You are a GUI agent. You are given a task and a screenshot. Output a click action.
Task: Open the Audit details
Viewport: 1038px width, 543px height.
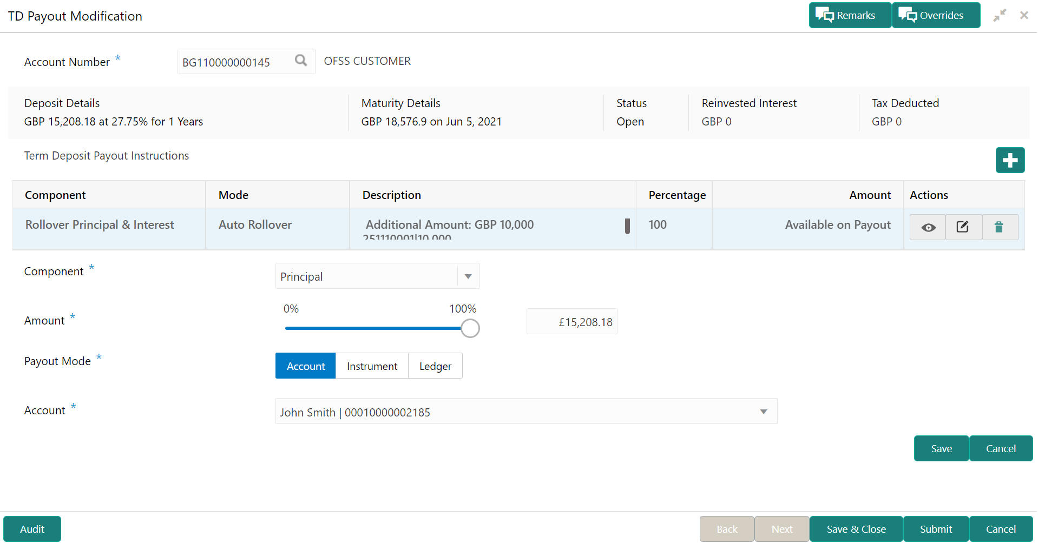coord(32,529)
